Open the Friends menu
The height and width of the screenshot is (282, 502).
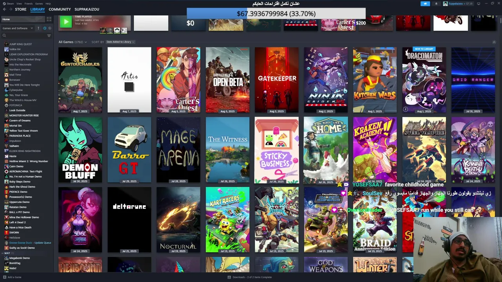[29, 4]
